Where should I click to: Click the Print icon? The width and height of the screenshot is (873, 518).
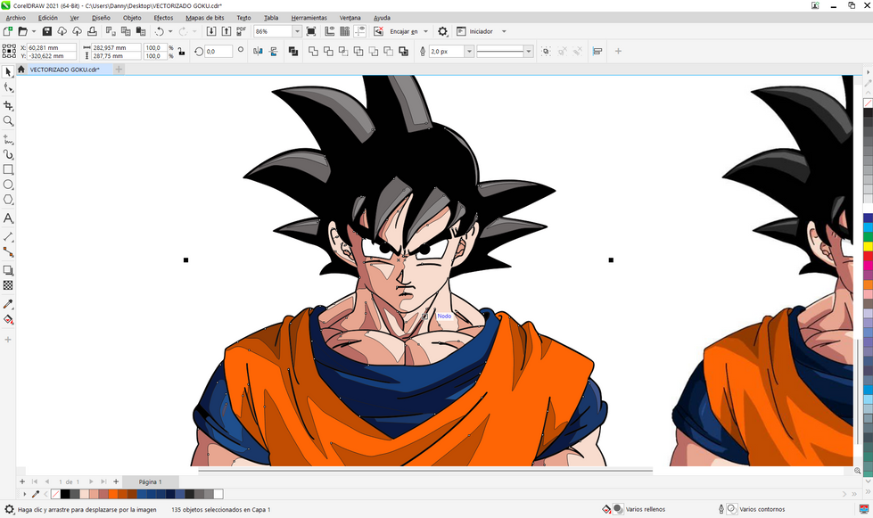(92, 31)
